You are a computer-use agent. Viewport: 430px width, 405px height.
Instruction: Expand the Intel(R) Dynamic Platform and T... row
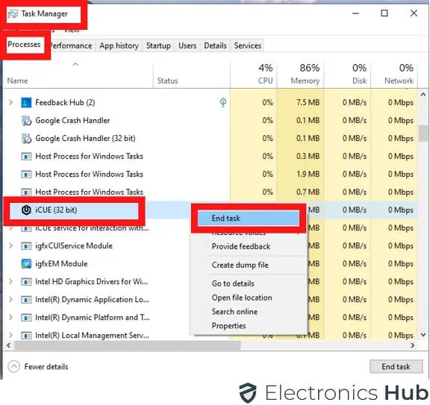pyautogui.click(x=10, y=318)
